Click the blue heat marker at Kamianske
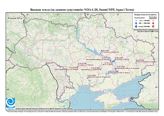Image resolution: width=164 pixels, height=116 pixels. (x=111, y=61)
